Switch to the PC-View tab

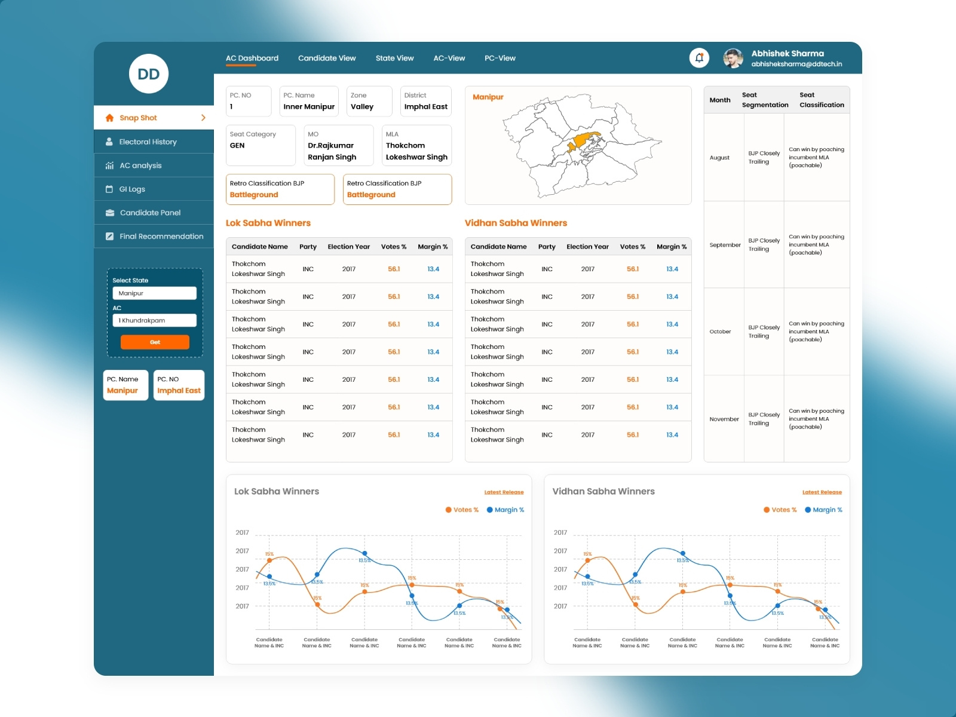(500, 58)
